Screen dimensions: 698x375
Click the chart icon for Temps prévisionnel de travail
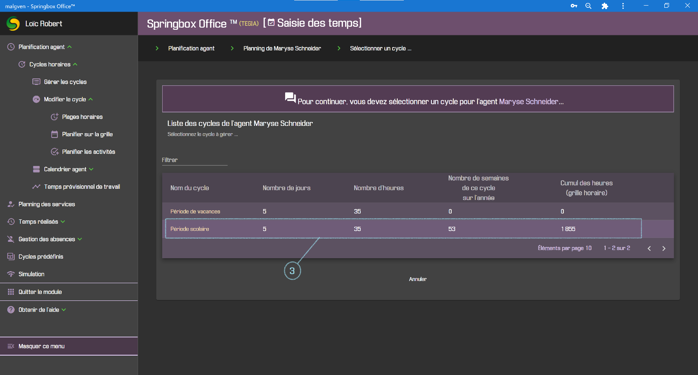click(x=37, y=187)
